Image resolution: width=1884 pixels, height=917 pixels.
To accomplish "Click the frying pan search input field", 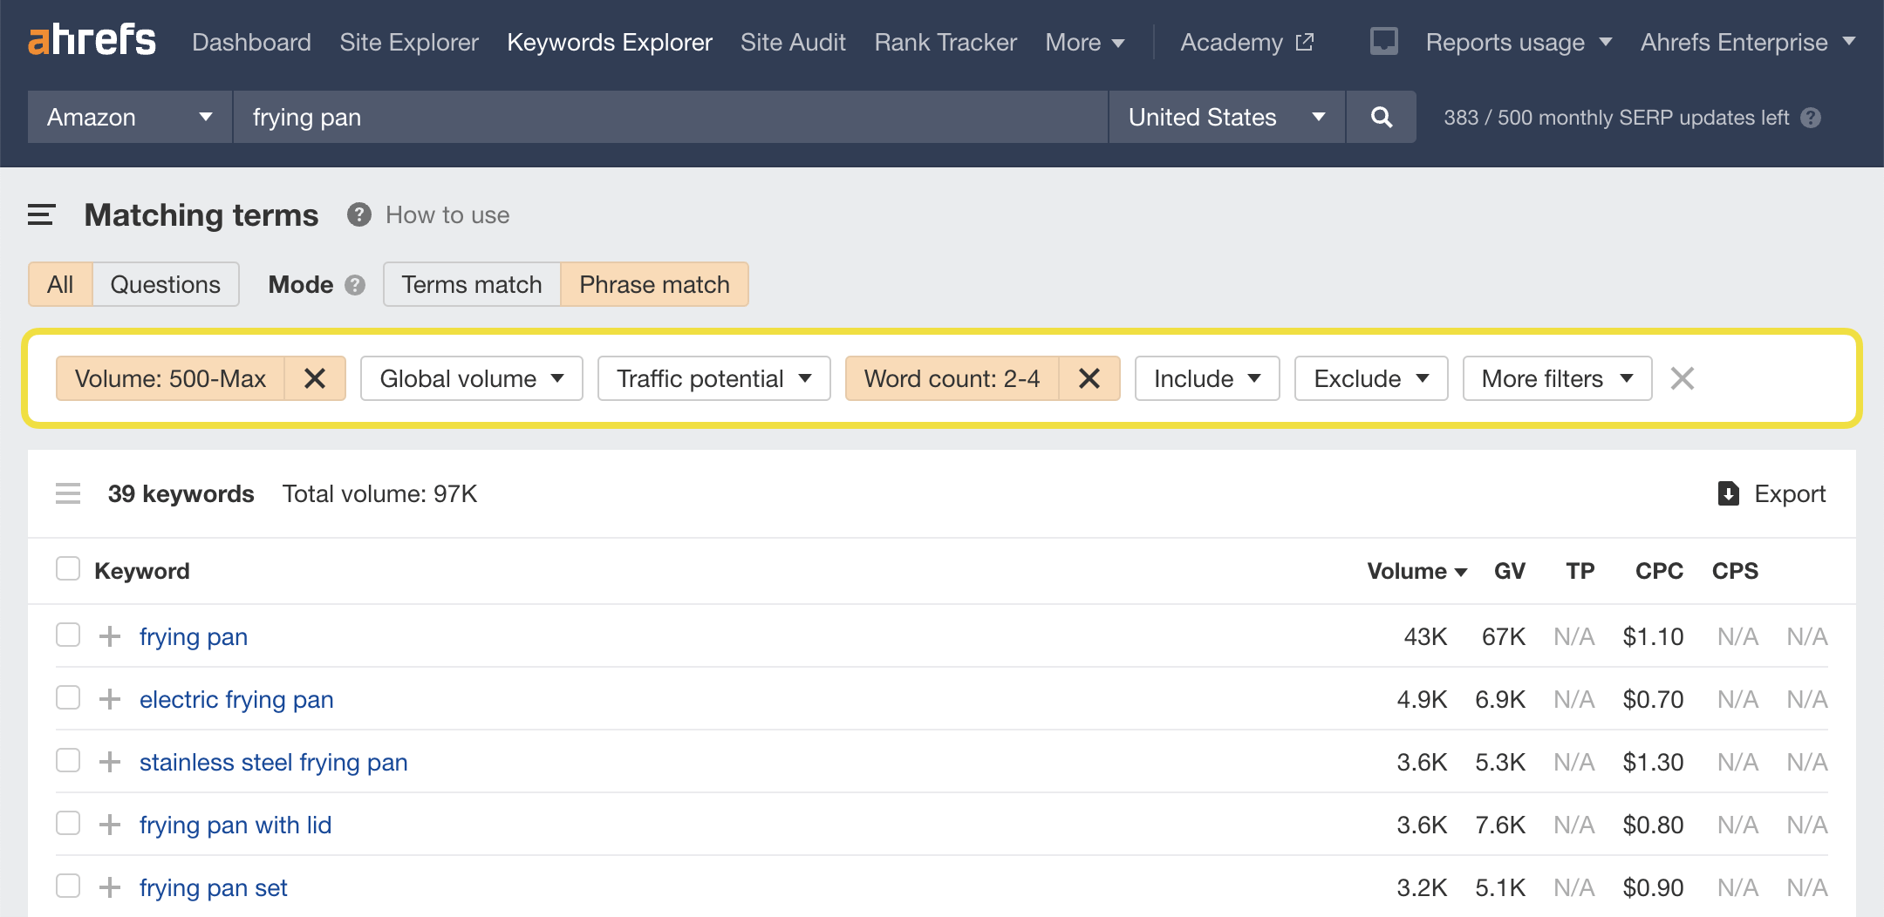I will 670,117.
